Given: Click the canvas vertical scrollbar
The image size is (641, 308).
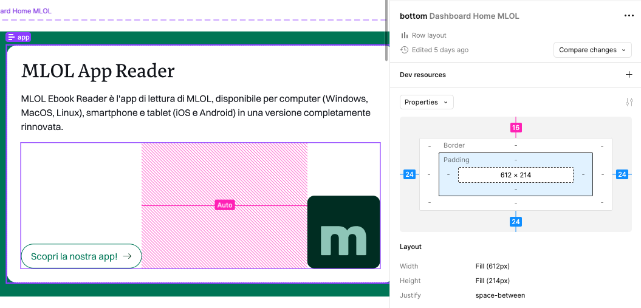Looking at the screenshot, I should pos(386,30).
